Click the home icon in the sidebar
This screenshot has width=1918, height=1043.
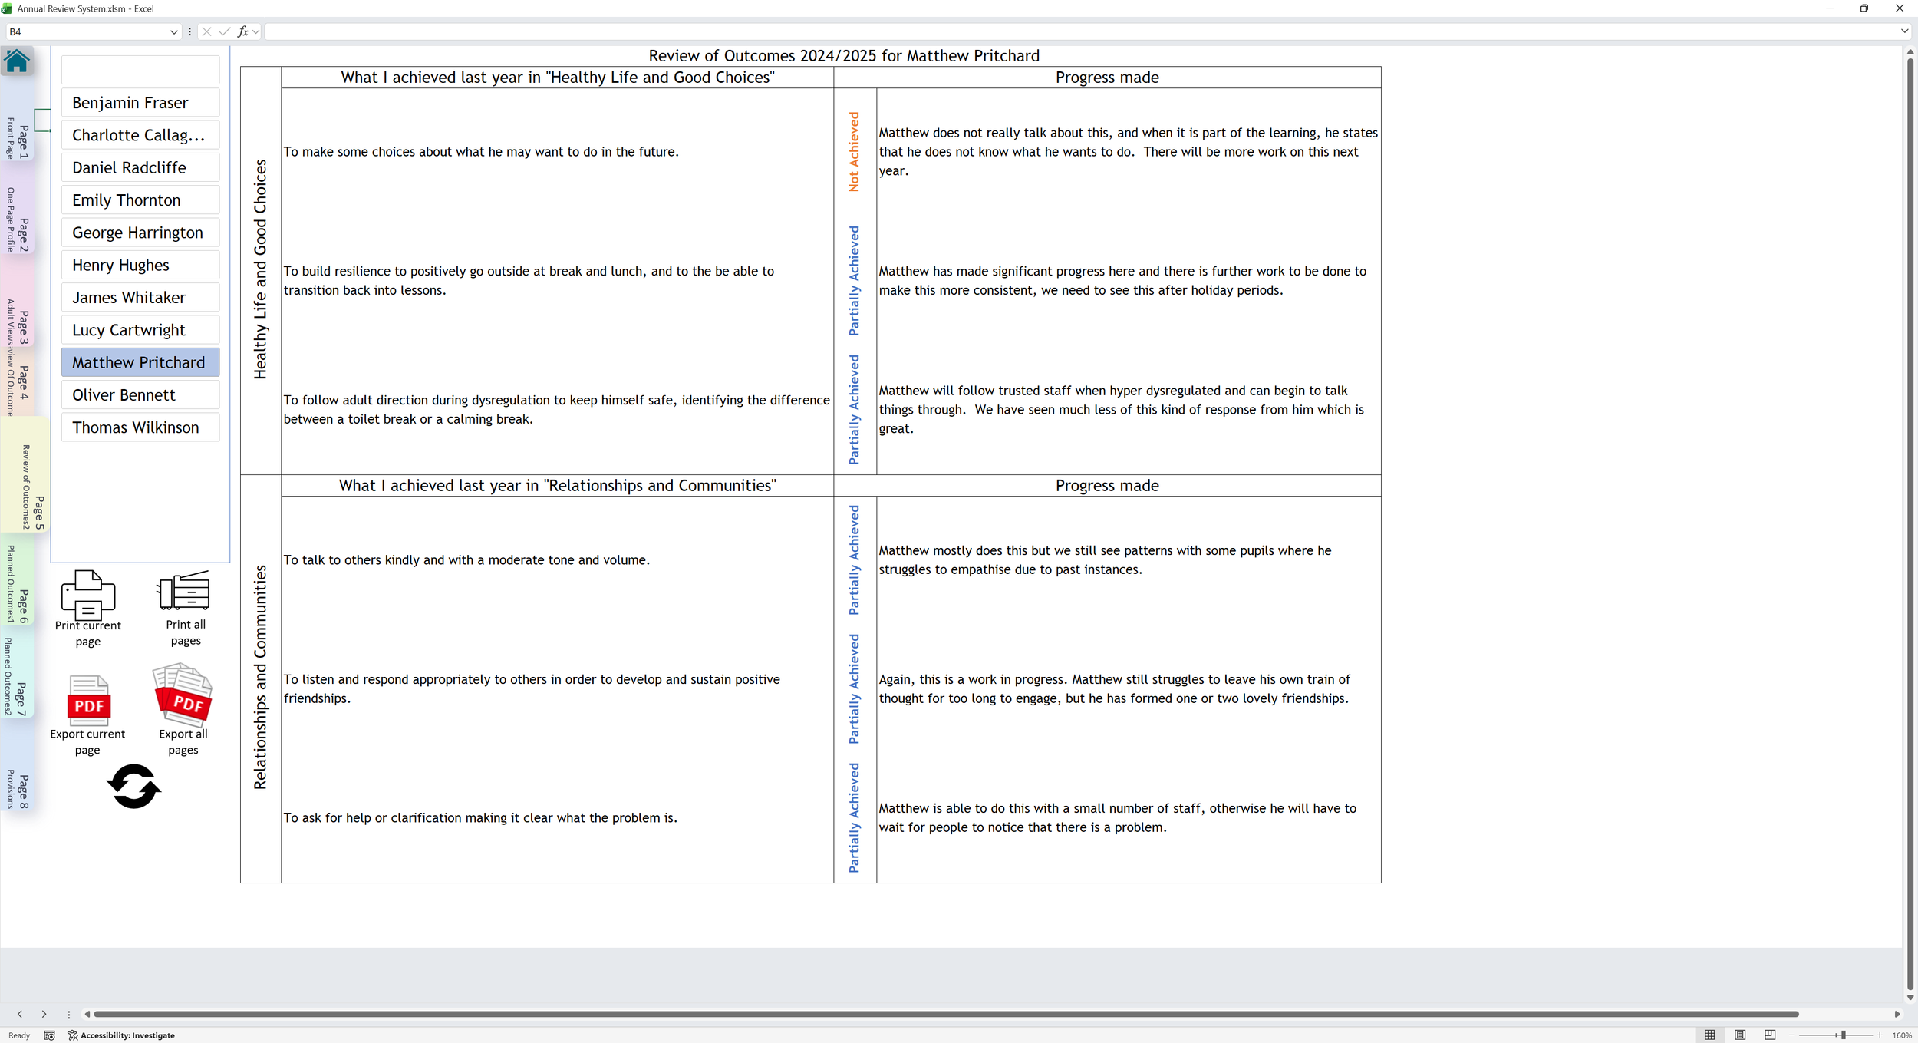click(x=17, y=61)
